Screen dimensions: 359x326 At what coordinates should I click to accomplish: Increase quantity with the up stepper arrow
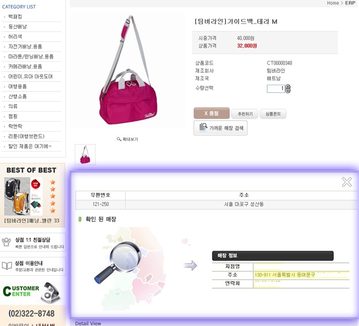coord(288,87)
